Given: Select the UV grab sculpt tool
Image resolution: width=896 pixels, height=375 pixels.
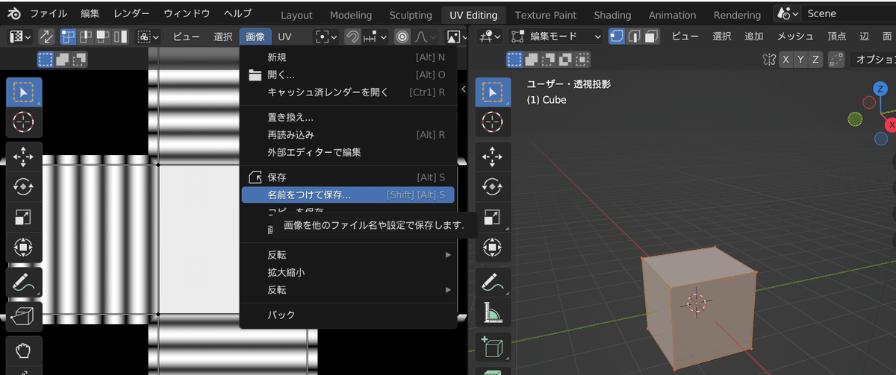Looking at the screenshot, I should pyautogui.click(x=24, y=350).
